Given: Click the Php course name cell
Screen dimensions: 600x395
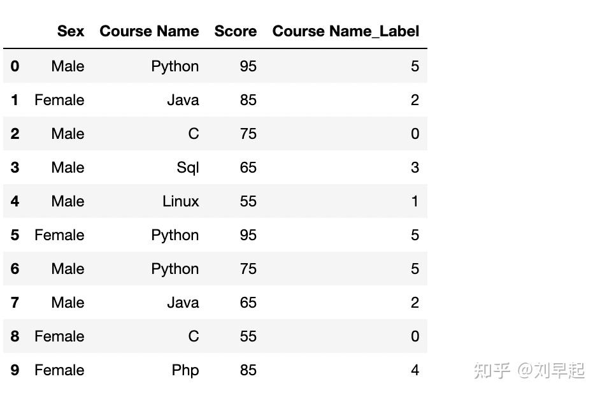Looking at the screenshot, I should (x=185, y=370).
